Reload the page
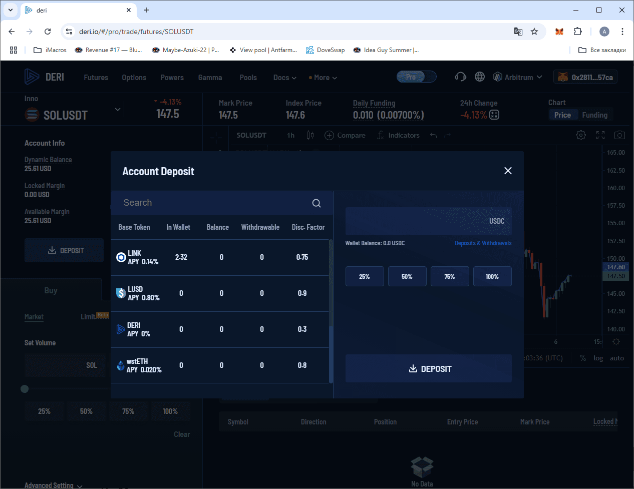This screenshot has width=634, height=489. 48,32
